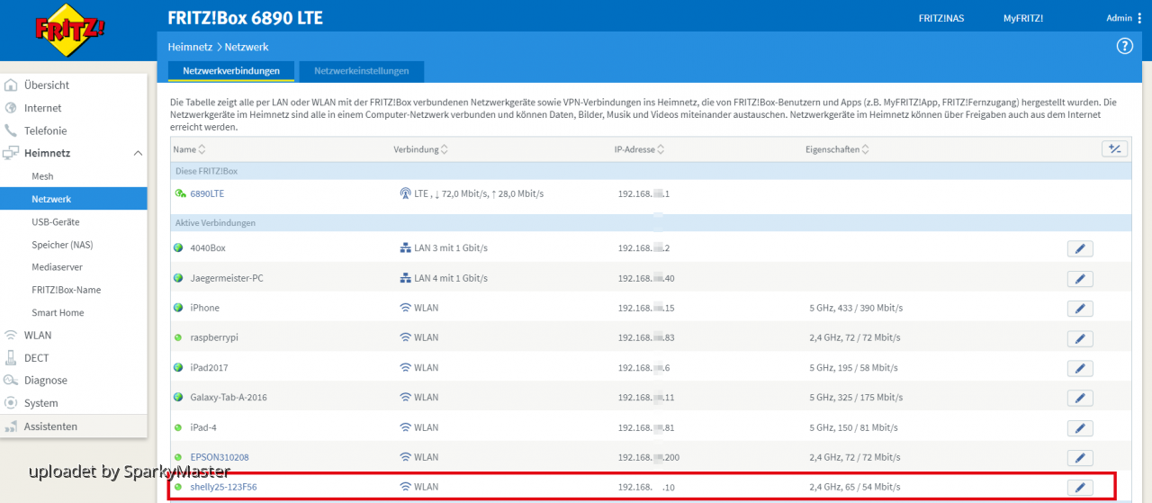Viewport: 1152px width, 503px height.
Task: Click the table column settings icon
Action: pos(1114,149)
